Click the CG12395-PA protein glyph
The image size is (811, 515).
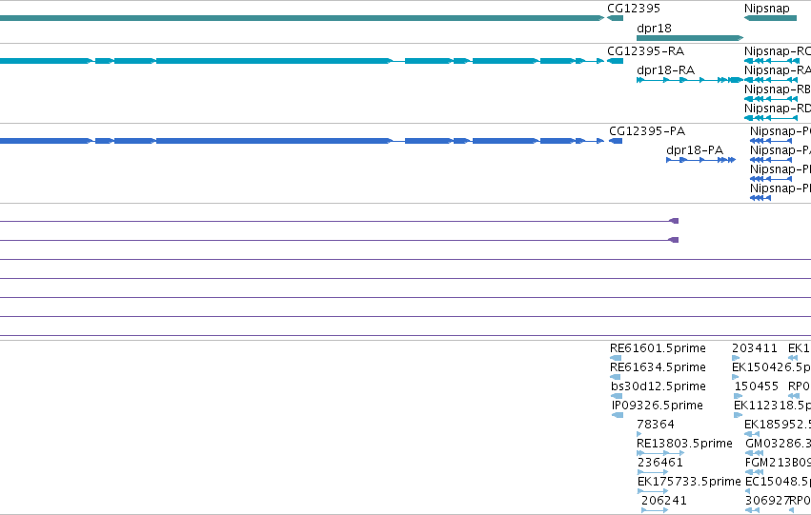coord(616,141)
